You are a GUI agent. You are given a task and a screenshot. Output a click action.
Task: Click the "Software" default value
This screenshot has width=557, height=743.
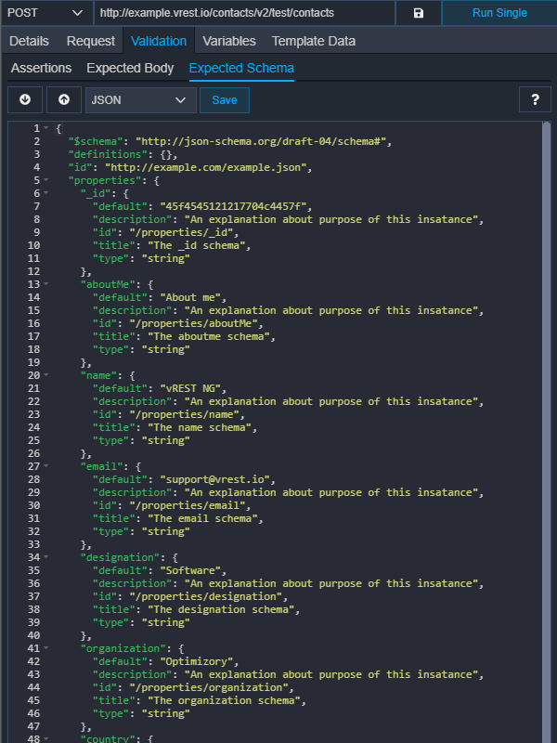coord(190,570)
